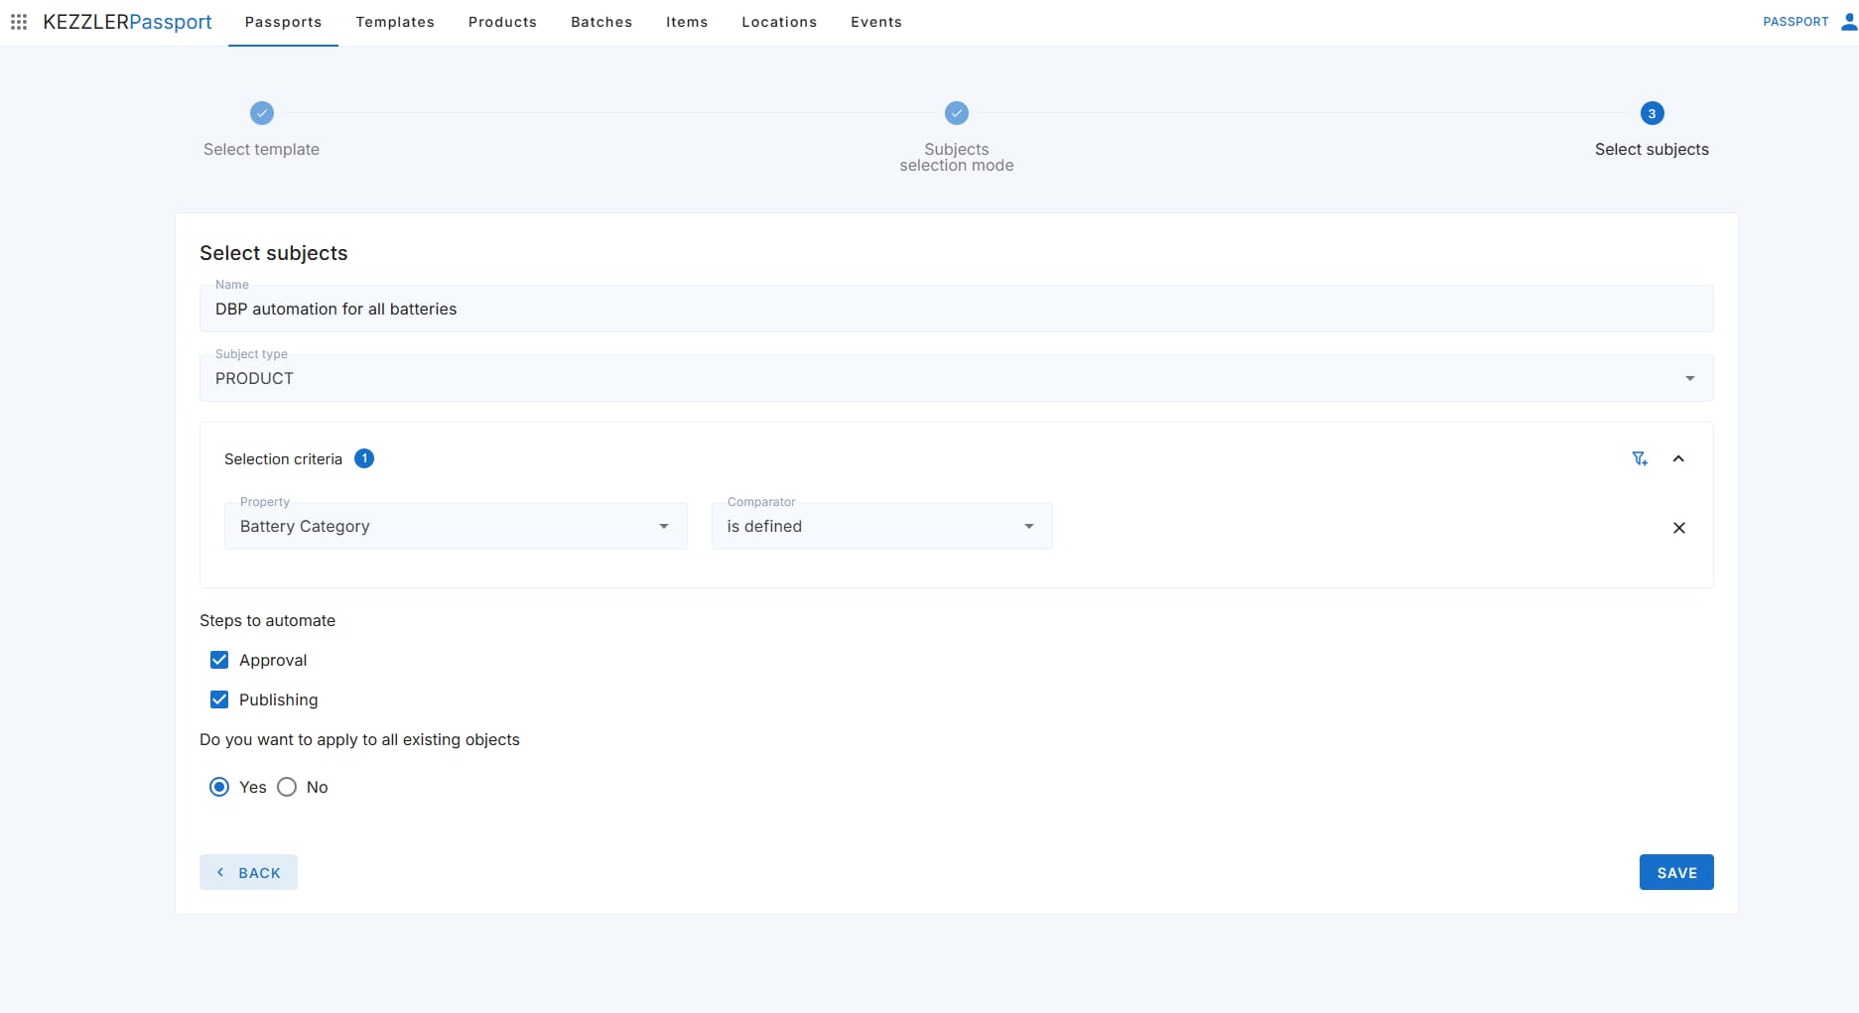1859x1013 pixels.
Task: Open the Subject type dropdown
Action: pos(956,378)
